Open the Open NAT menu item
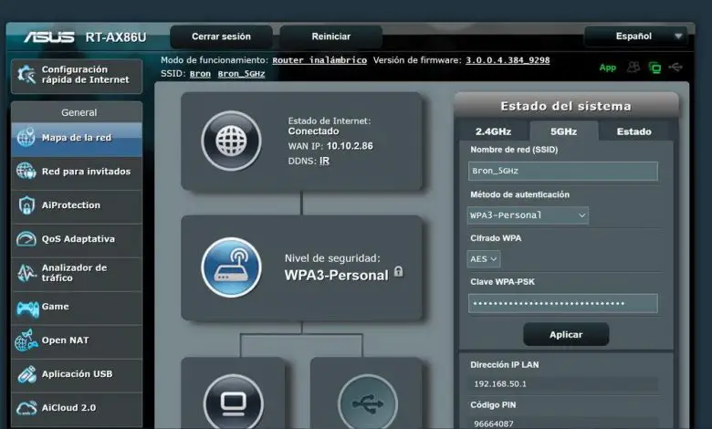Image resolution: width=712 pixels, height=429 pixels. (x=77, y=340)
